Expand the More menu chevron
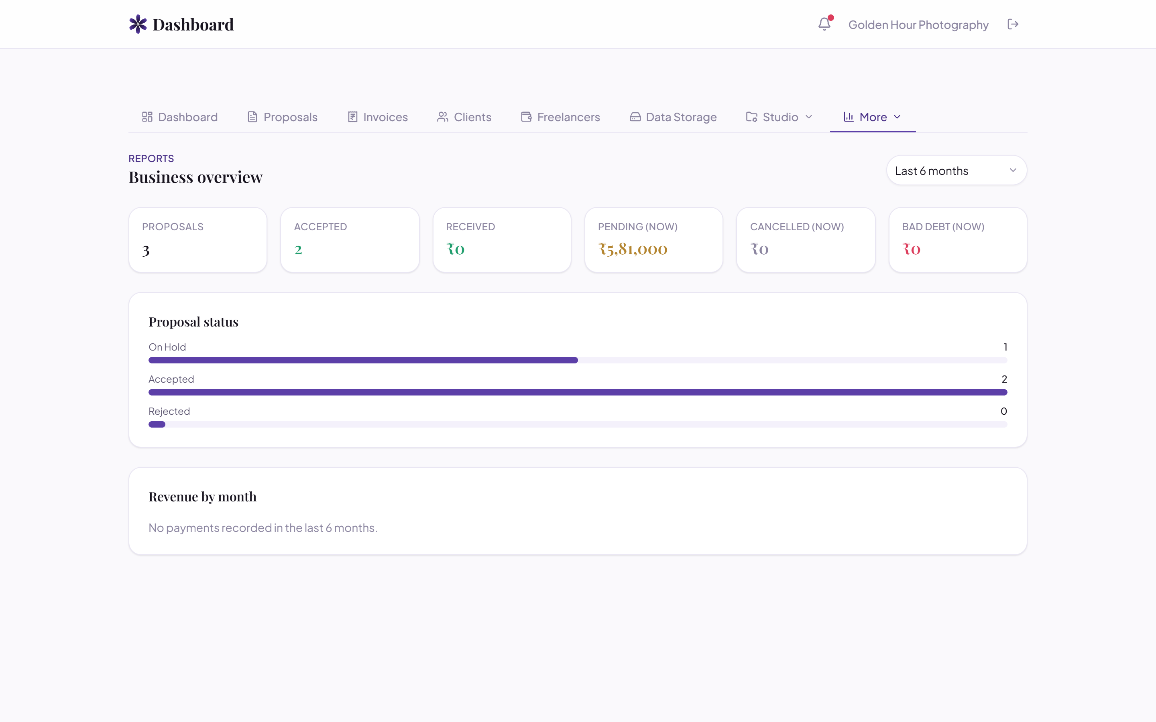This screenshot has width=1156, height=722. click(897, 117)
